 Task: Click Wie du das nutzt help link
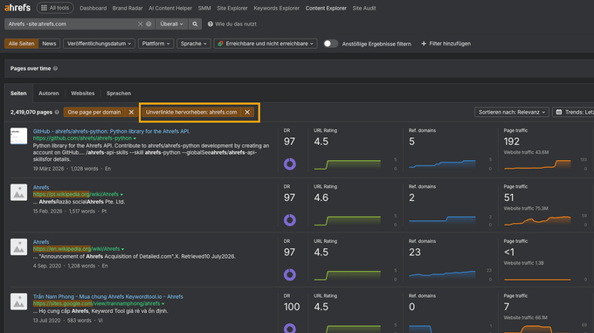pyautogui.click(x=236, y=24)
